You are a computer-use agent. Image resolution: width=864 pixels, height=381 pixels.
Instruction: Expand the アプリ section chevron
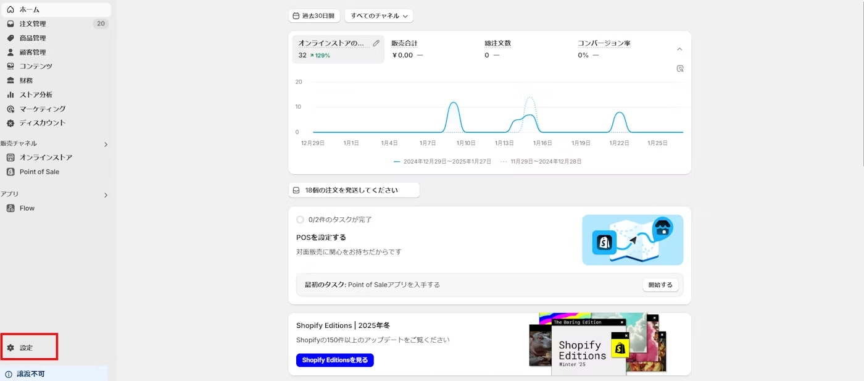coord(106,195)
